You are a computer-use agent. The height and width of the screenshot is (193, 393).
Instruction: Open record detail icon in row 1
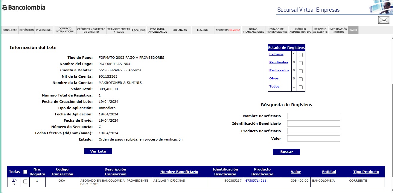click(x=14, y=180)
